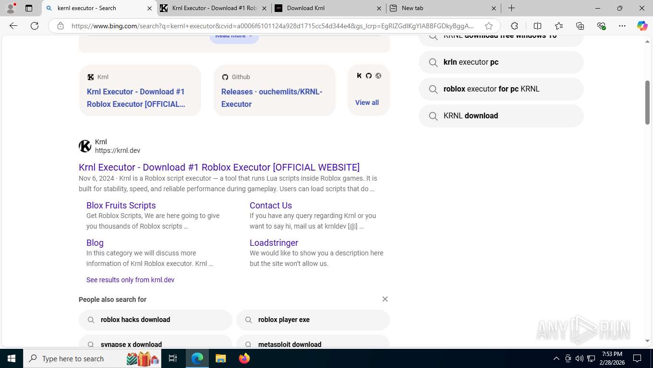Viewport: 653px width, 368px height.
Task: Select roblox executor for pc KRNL search
Action: click(x=501, y=89)
